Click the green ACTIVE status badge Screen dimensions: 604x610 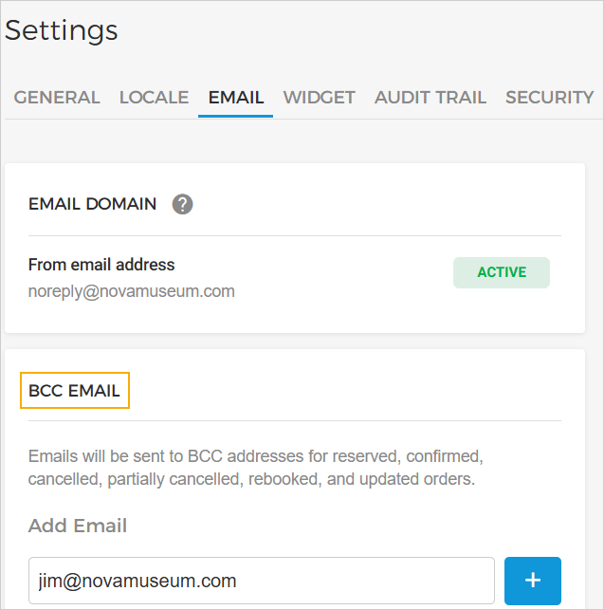501,272
